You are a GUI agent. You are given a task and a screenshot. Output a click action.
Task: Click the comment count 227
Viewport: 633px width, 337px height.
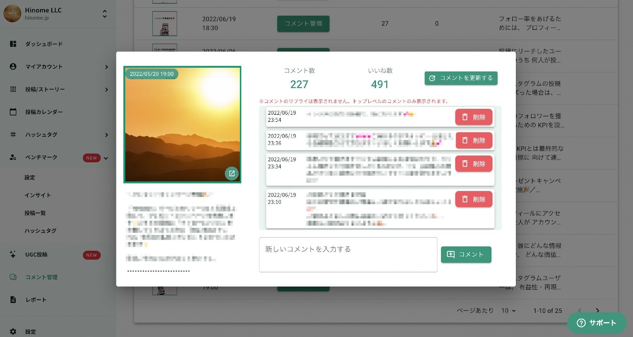point(299,84)
